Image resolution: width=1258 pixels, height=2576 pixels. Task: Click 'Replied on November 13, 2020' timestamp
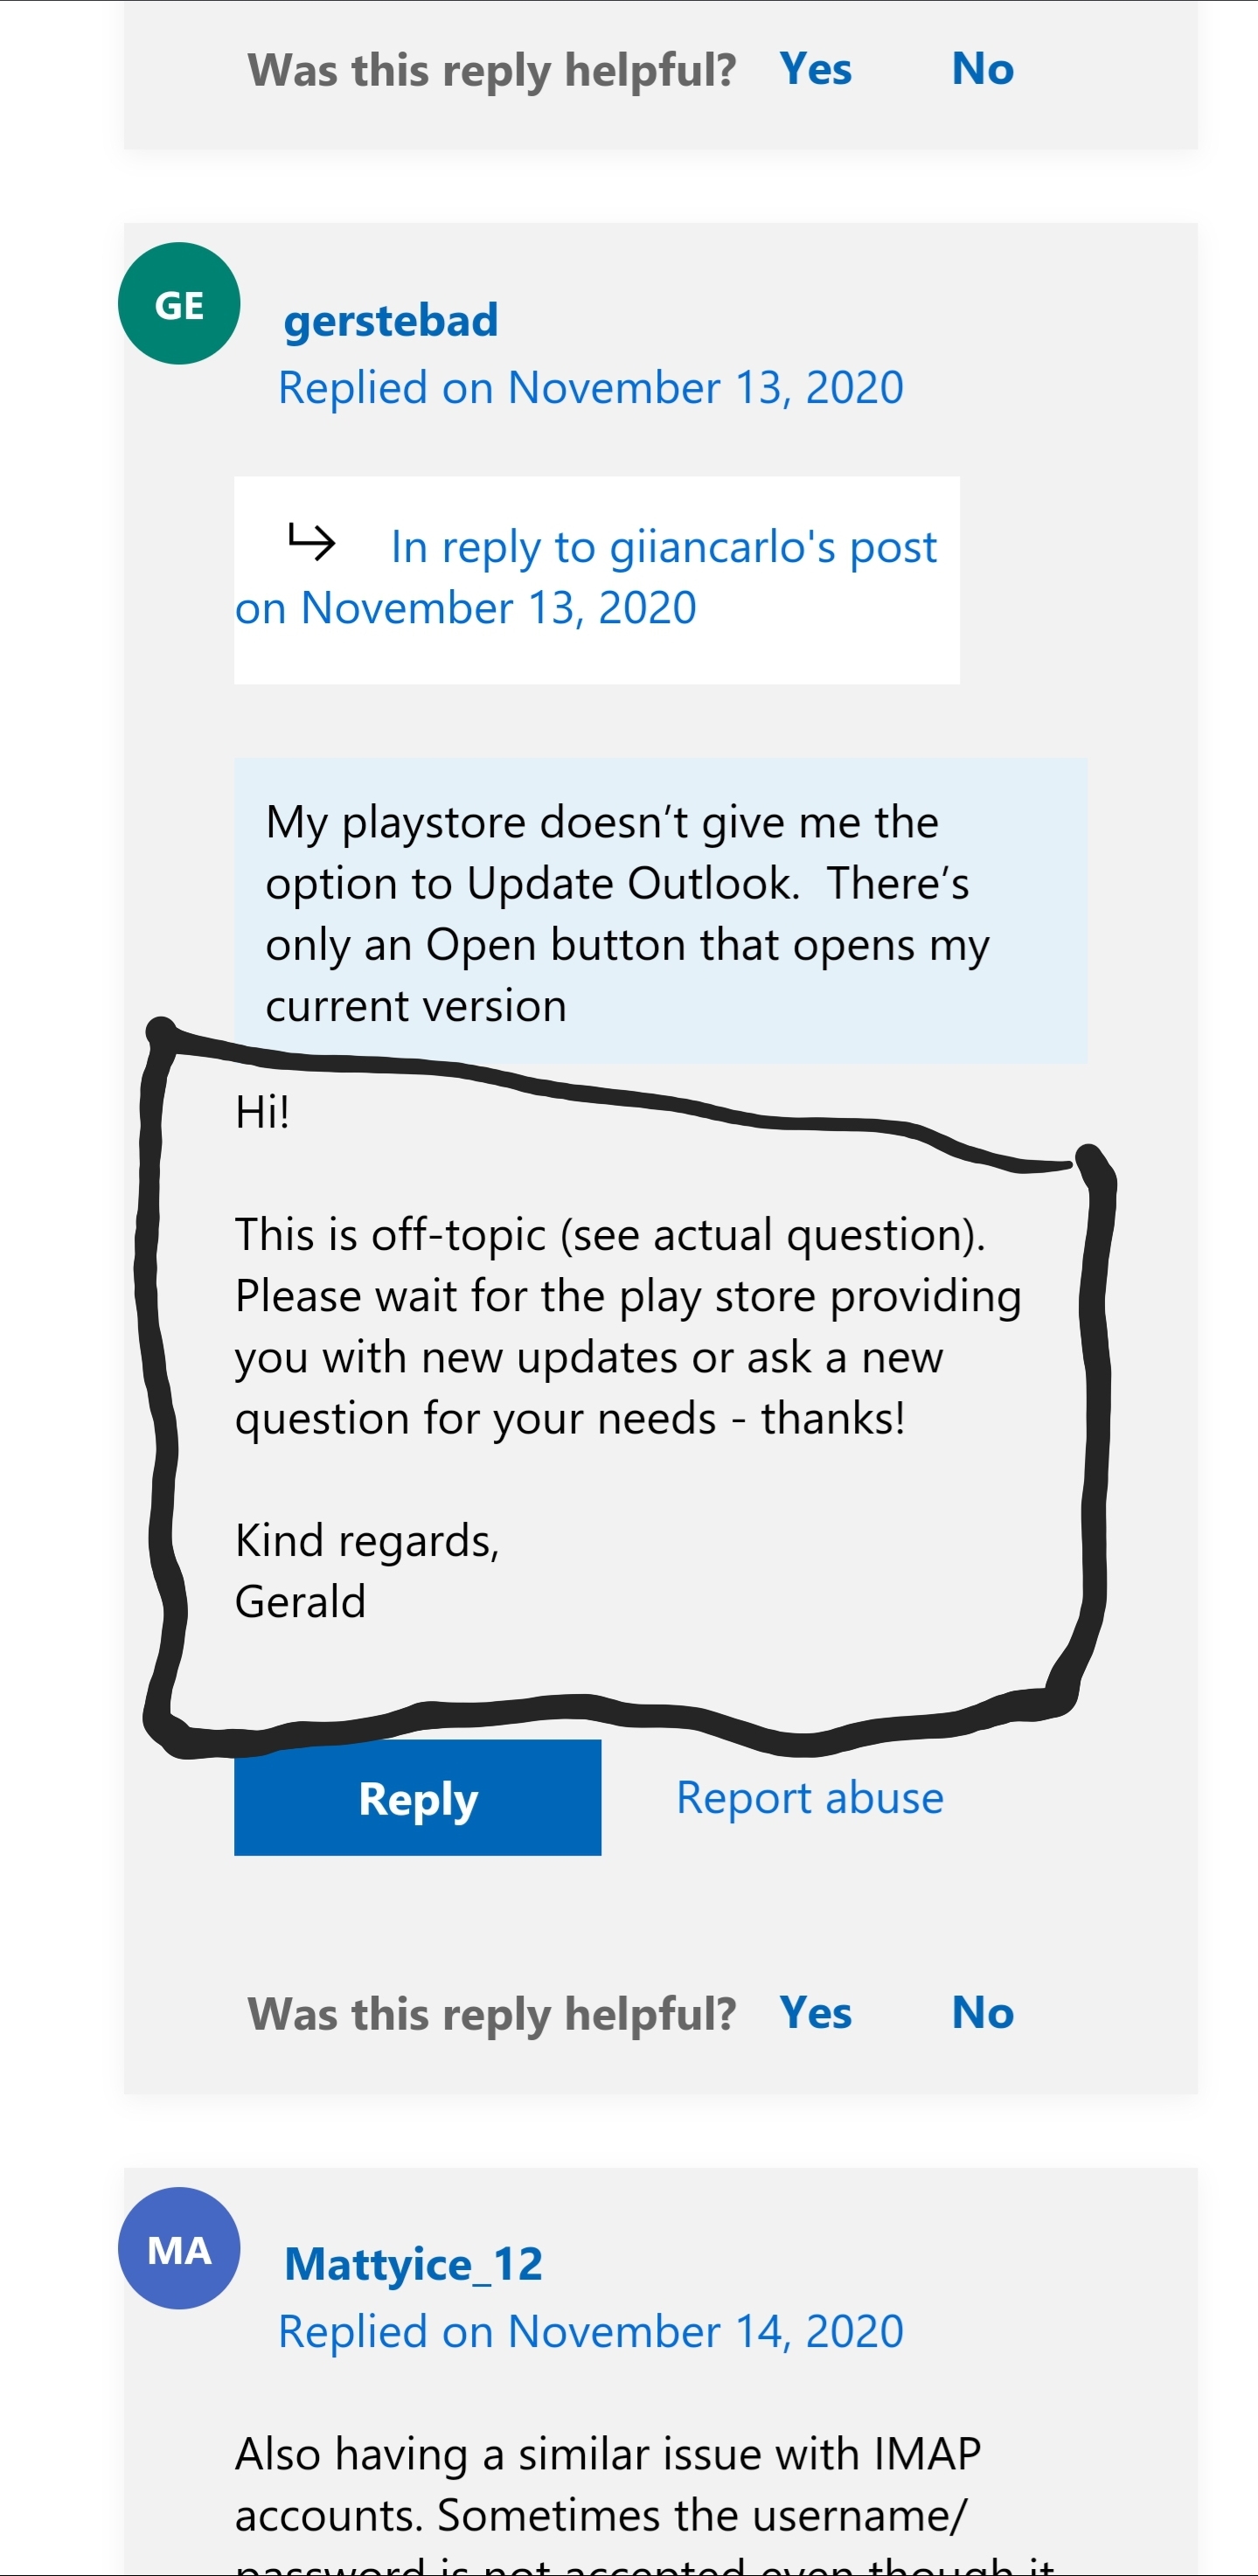(x=590, y=388)
